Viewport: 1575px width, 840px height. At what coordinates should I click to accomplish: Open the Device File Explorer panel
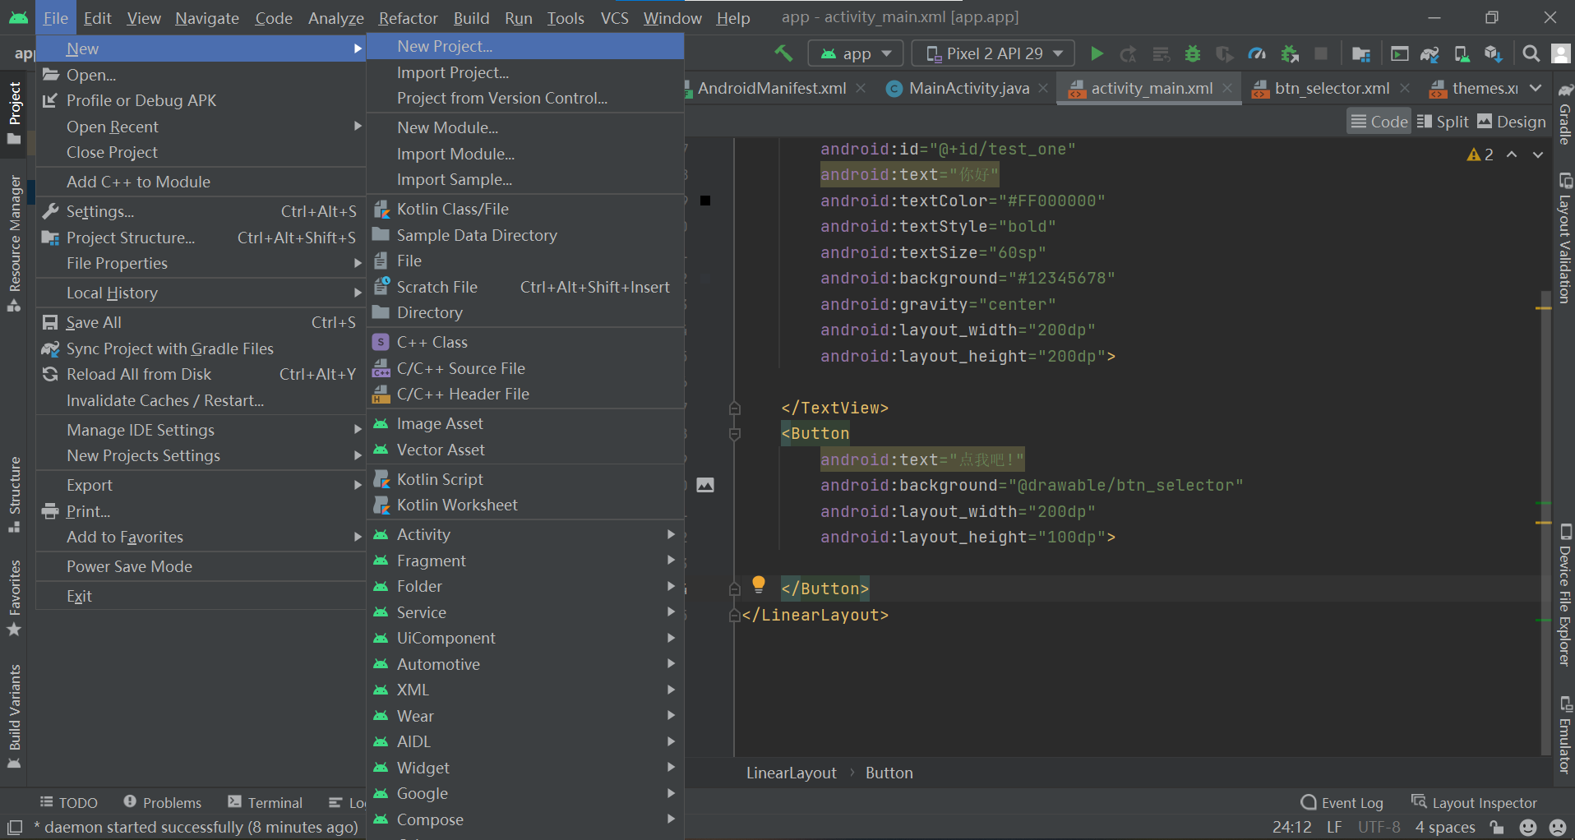click(1565, 595)
